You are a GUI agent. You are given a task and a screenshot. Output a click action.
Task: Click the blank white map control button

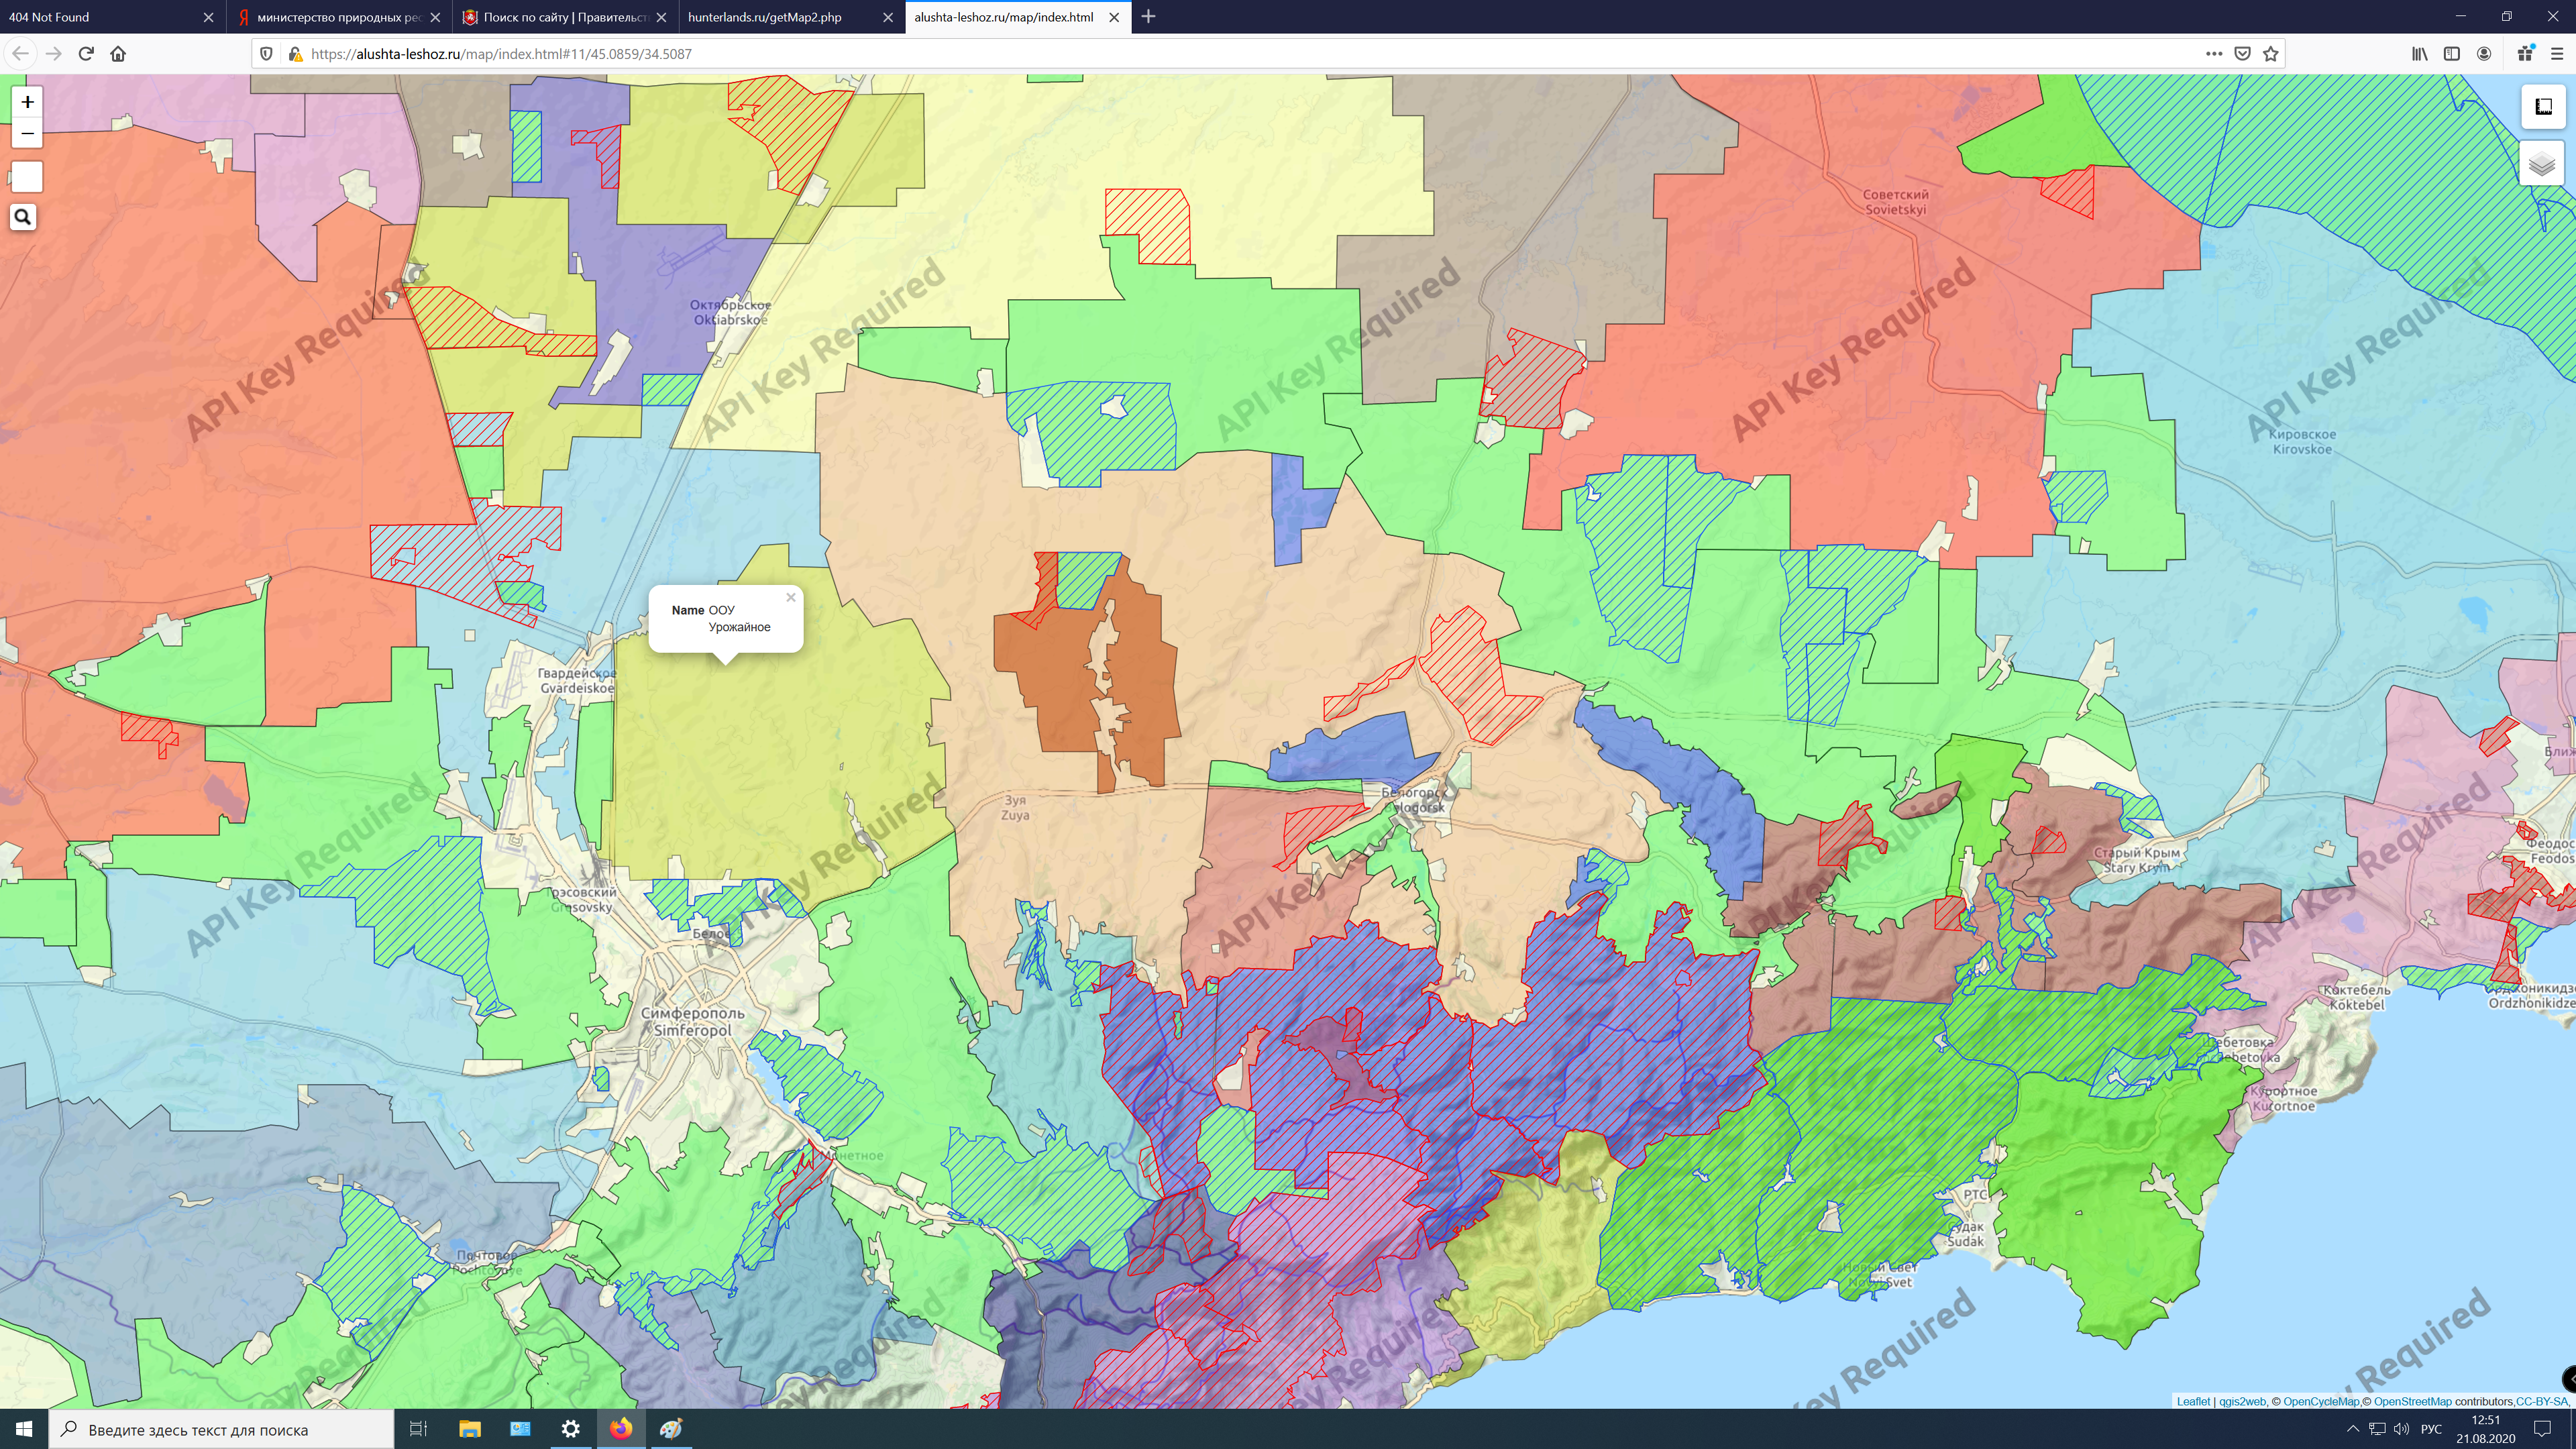(27, 177)
